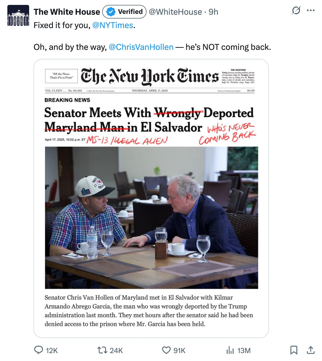Viewport: 322px width, 361px height.
Task: Open the reply speech bubble icon
Action: pos(38,350)
